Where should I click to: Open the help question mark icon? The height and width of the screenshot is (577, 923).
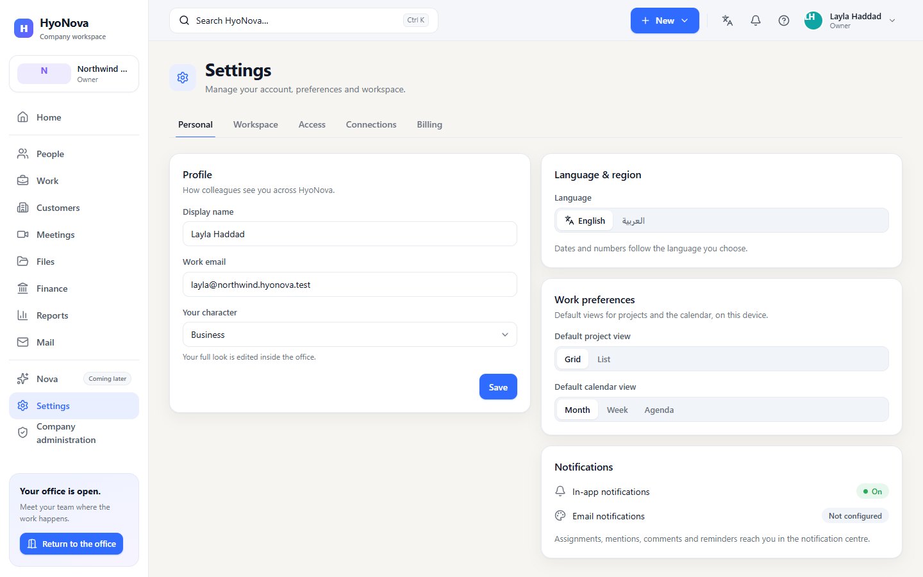[784, 21]
